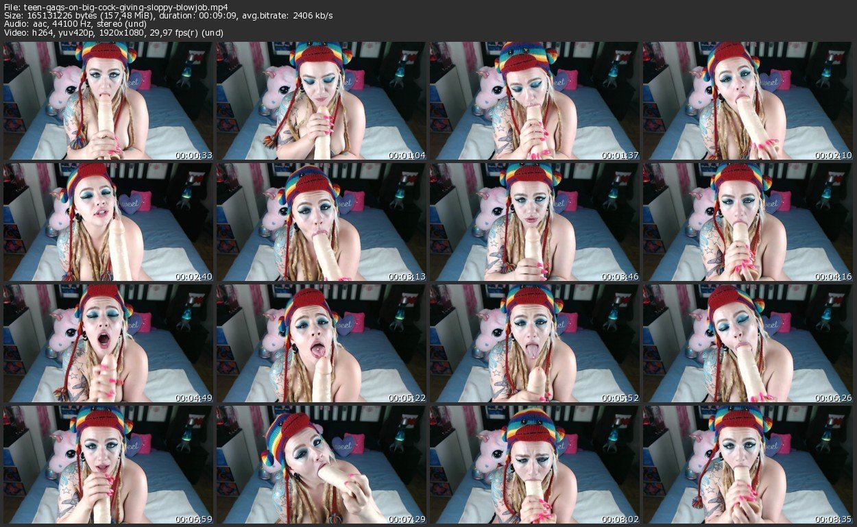The height and width of the screenshot is (527, 857).
Task: Click the frame marked 00:05:52
Action: 535,343
